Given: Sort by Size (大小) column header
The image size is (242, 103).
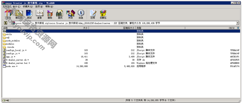Looking at the screenshot, I should coord(65,28).
